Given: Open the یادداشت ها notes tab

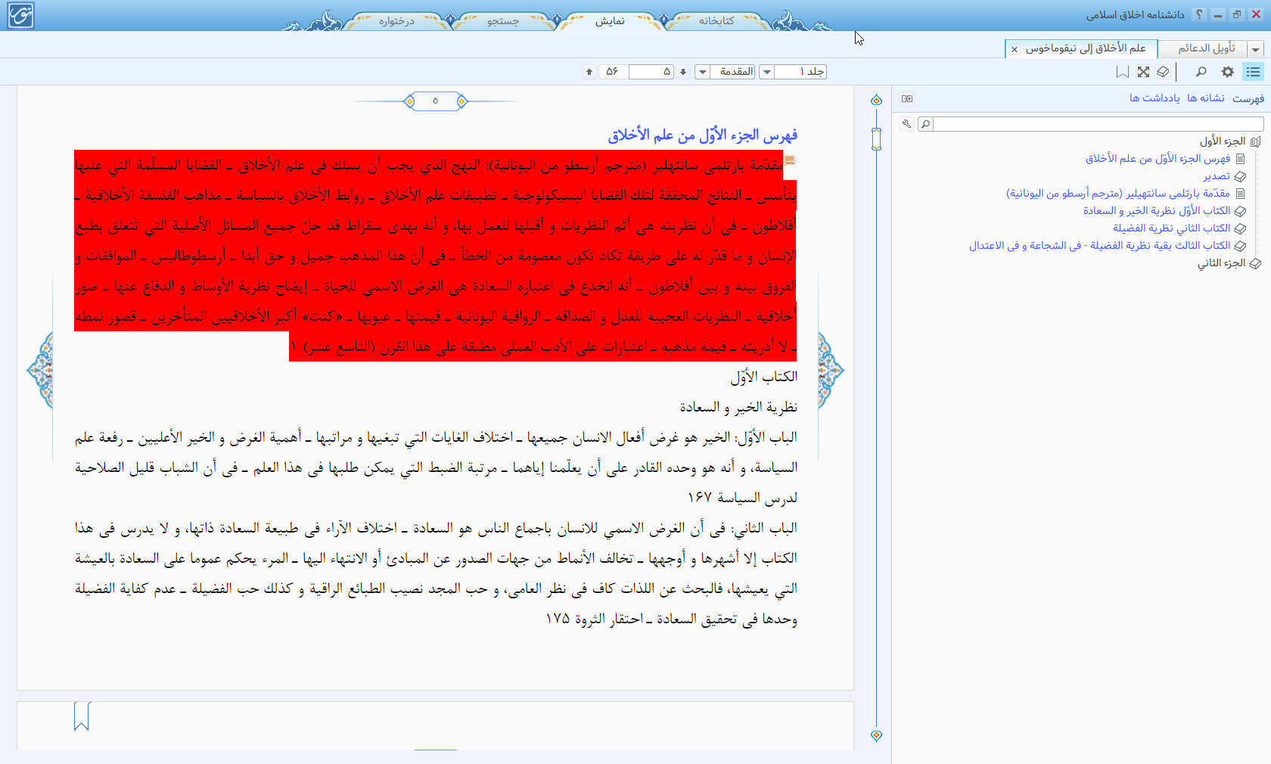Looking at the screenshot, I should [1154, 98].
